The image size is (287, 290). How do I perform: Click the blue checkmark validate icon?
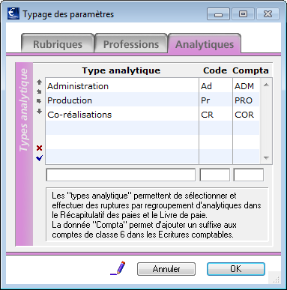(x=40, y=158)
